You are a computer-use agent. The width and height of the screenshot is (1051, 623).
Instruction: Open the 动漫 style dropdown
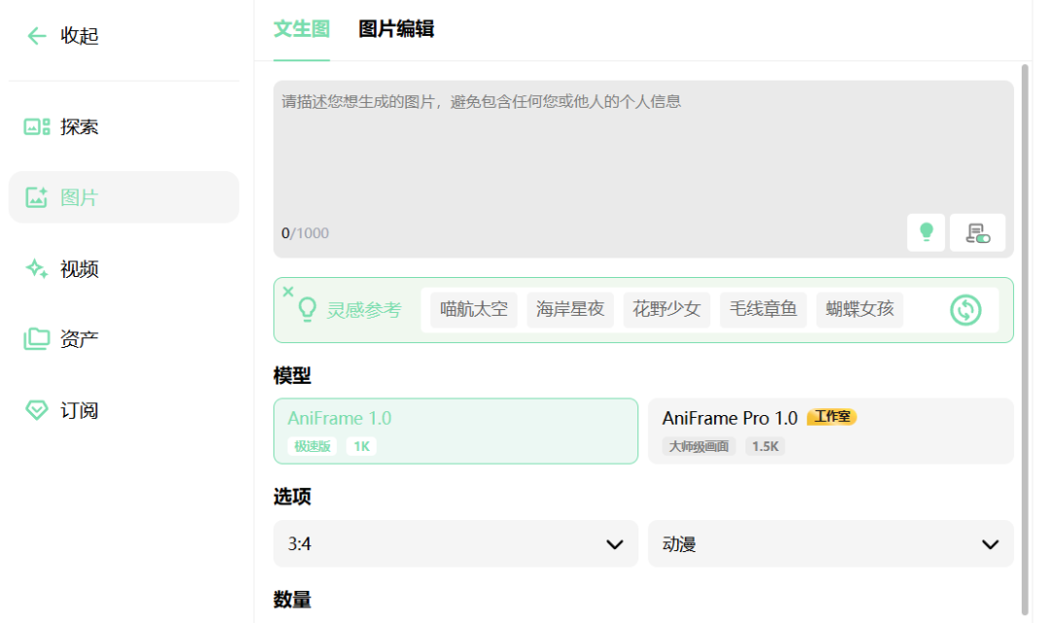click(x=830, y=544)
